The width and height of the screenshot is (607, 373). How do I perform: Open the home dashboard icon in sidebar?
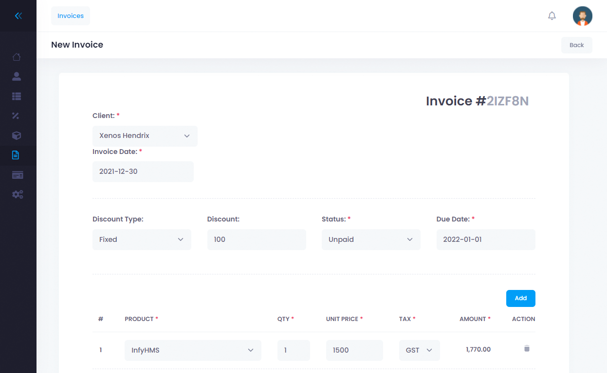tap(17, 57)
